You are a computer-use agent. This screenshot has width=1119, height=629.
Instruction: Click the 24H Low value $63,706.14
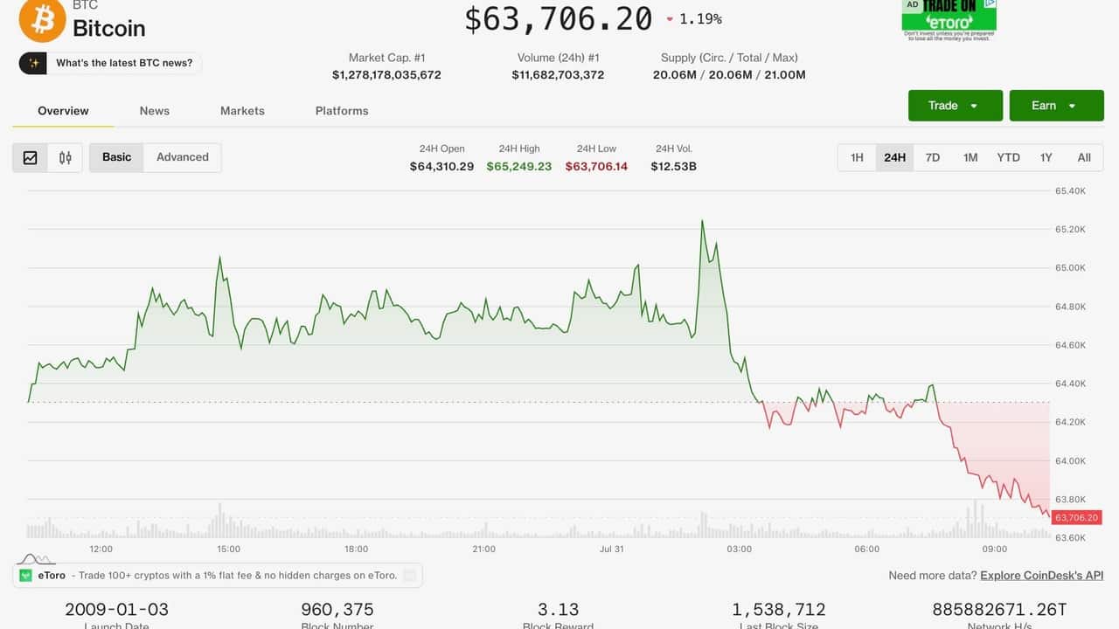[596, 166]
